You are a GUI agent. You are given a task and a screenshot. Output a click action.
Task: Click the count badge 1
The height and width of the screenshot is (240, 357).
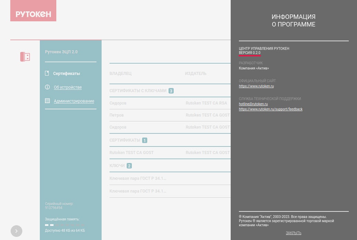(x=145, y=140)
